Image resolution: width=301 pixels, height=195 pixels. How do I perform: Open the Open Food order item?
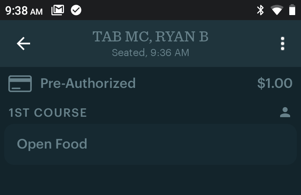52,144
